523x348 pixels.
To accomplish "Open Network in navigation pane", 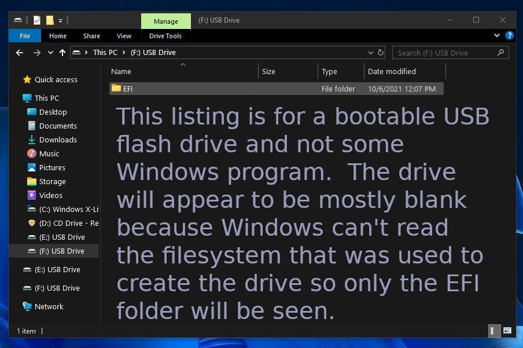I will (x=49, y=306).
